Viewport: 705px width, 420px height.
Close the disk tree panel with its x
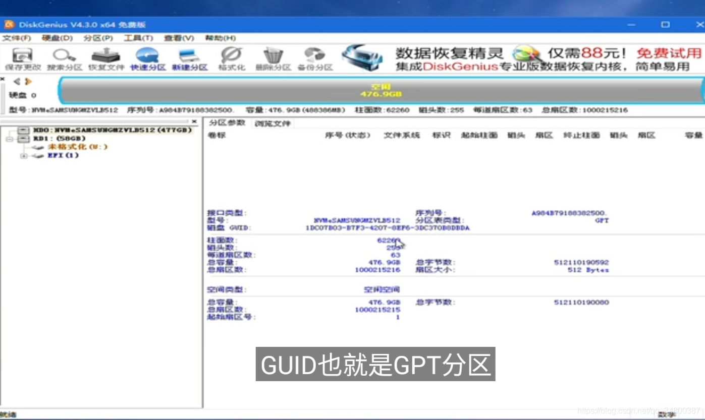point(195,122)
